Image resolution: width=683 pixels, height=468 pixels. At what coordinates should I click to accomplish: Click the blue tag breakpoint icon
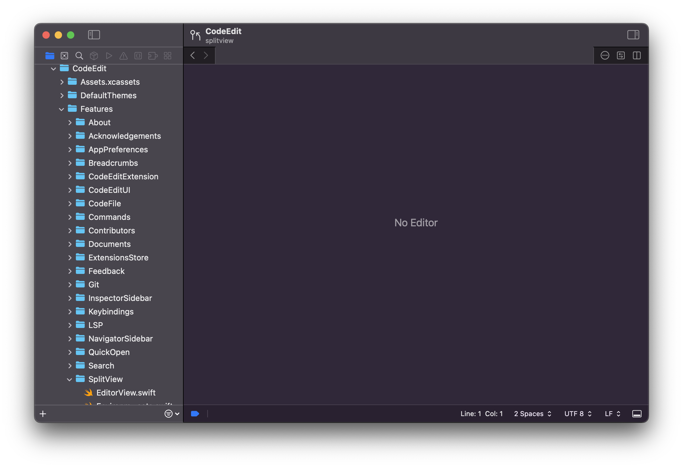(x=195, y=414)
